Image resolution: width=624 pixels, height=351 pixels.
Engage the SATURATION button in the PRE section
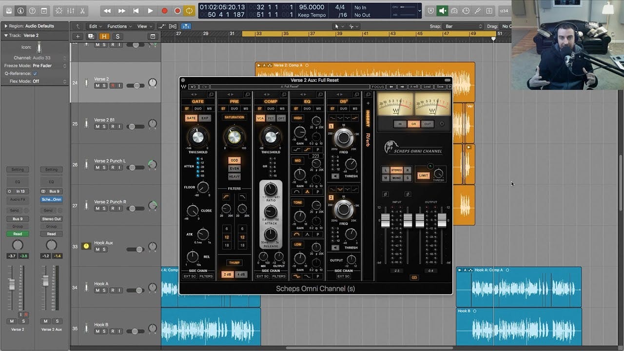(x=234, y=117)
